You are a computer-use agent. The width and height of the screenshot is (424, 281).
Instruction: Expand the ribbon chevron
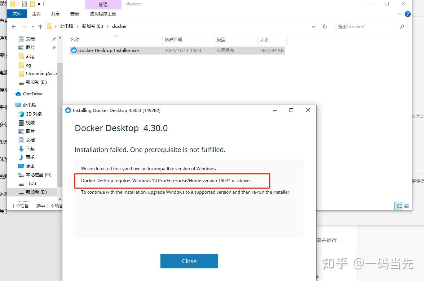click(x=399, y=14)
